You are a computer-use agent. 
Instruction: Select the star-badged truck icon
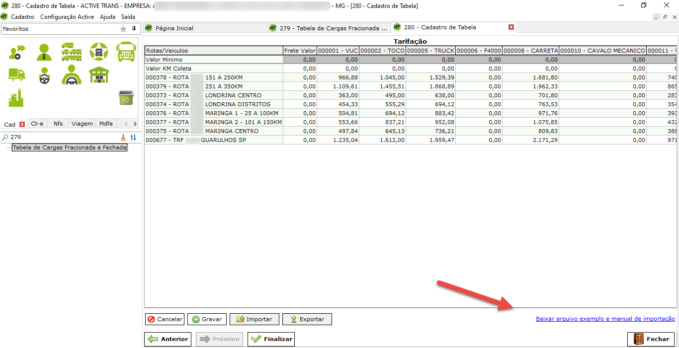(x=98, y=52)
